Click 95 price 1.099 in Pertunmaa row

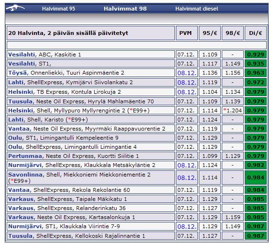[x=210, y=156]
